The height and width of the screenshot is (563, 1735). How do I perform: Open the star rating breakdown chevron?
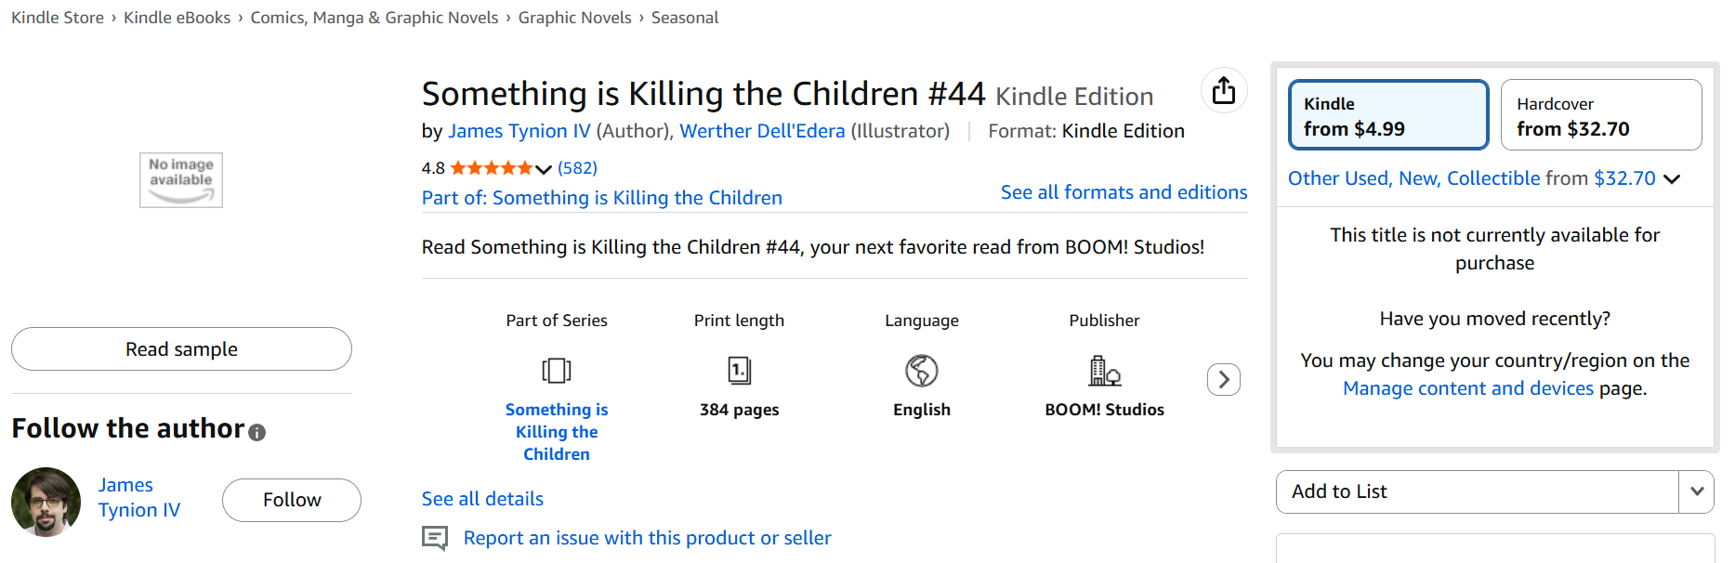(544, 169)
